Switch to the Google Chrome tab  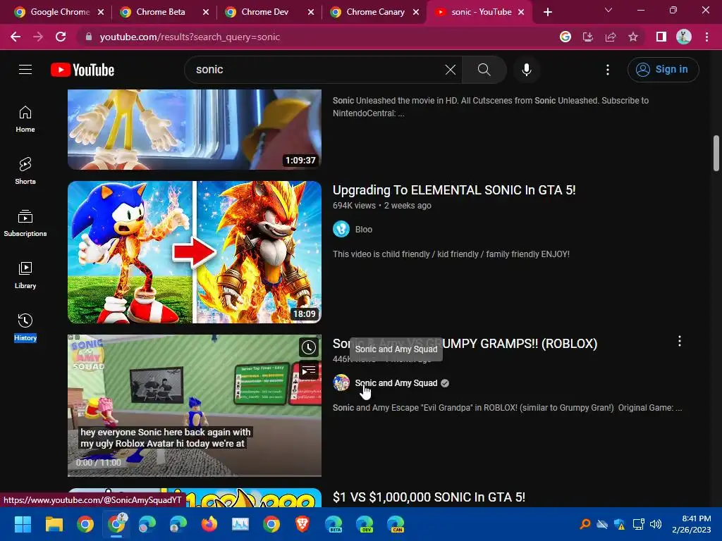(60, 12)
